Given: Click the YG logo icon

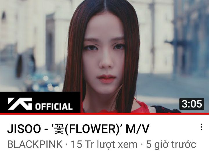Looking at the screenshot, I should coord(20,104).
